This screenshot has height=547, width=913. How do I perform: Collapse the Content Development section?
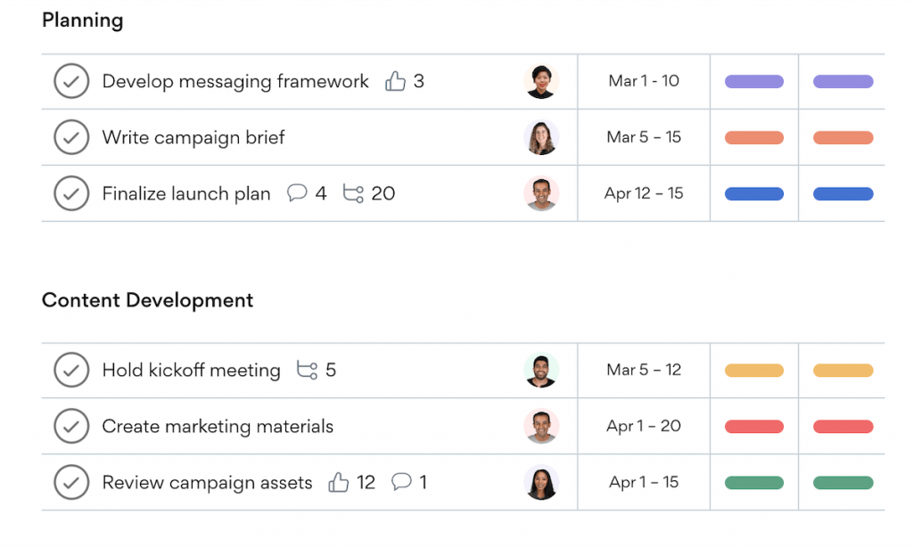147,300
